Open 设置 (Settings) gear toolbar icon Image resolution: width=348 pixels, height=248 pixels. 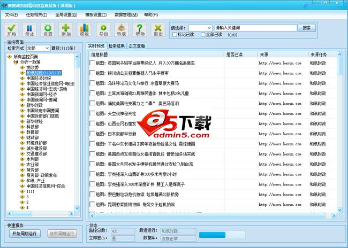pos(48,30)
